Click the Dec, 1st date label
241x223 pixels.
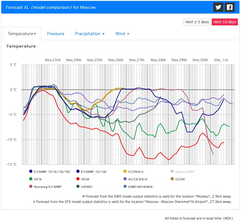tap(221, 60)
